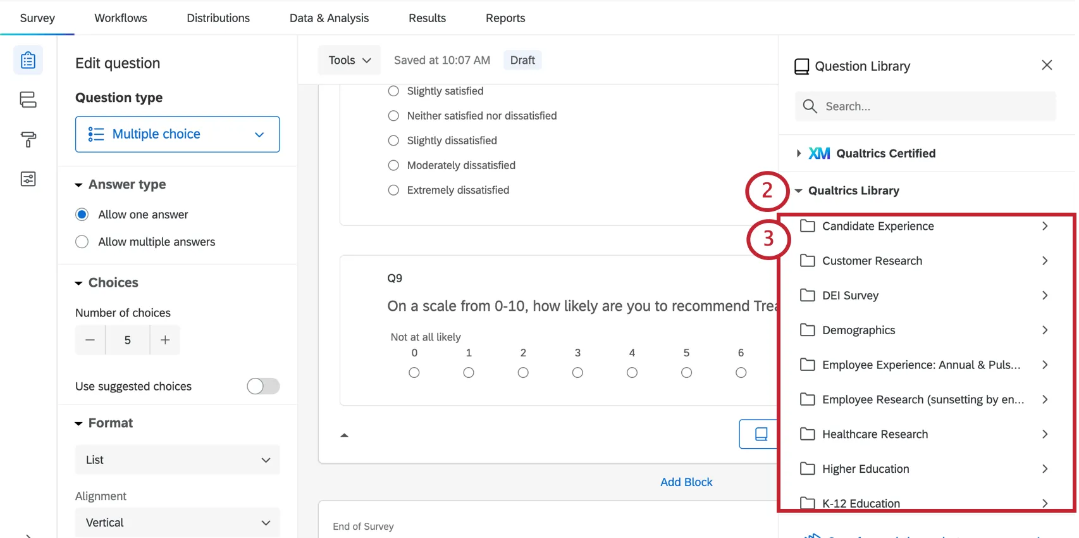
Task: Open the look and feel paint roller icon
Action: pyautogui.click(x=28, y=139)
